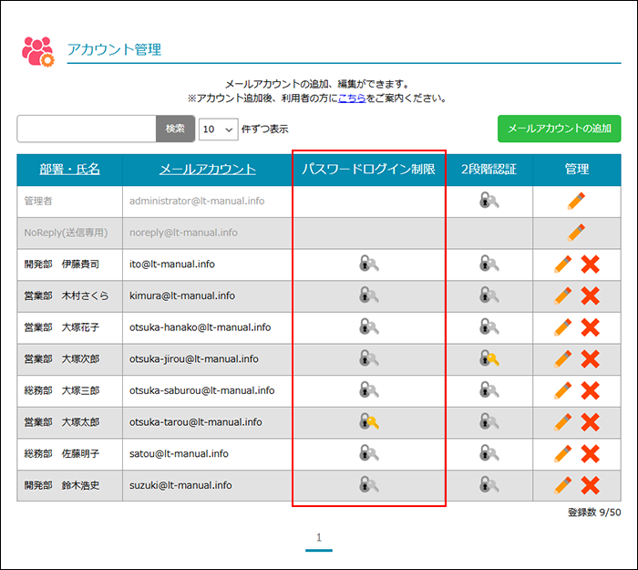The width and height of the screenshot is (638, 570).
Task: Open the items-per-page dropdown showing 10
Action: pyautogui.click(x=218, y=130)
